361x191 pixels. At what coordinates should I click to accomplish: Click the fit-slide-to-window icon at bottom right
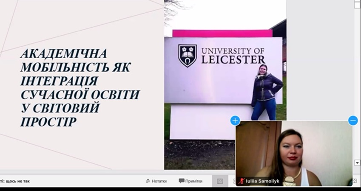[x=355, y=181]
